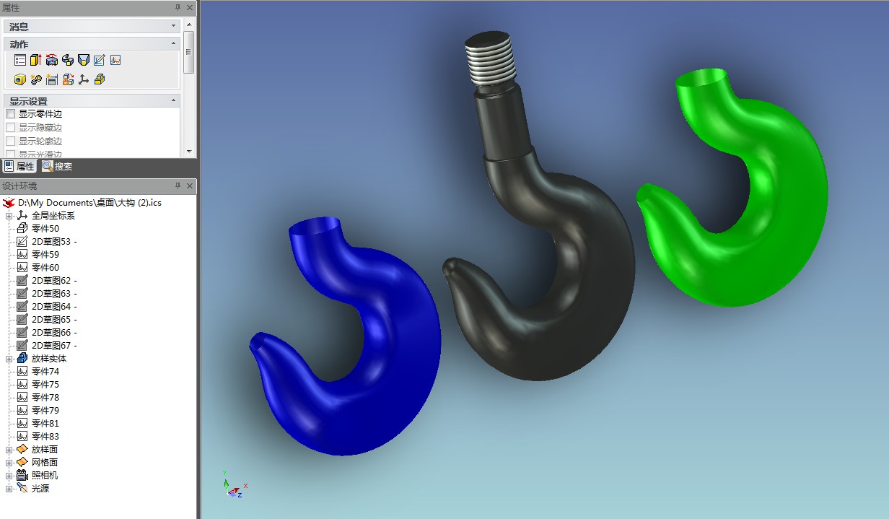The width and height of the screenshot is (889, 519).
Task: Click the gears icon in 动作 panel
Action: [36, 79]
